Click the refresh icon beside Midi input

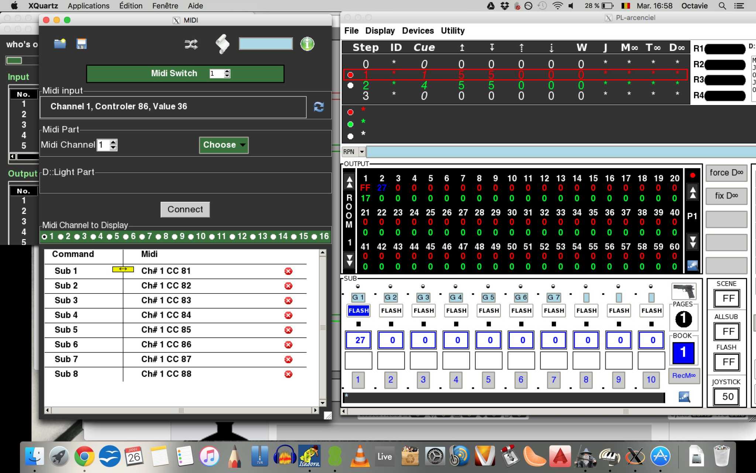(x=319, y=107)
